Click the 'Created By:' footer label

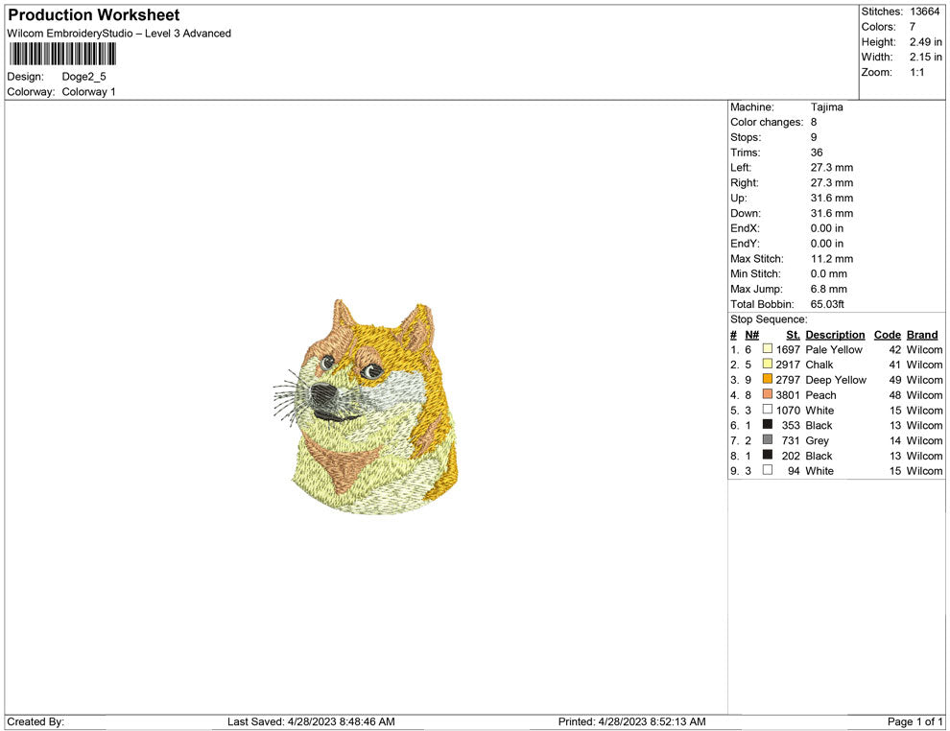(x=36, y=721)
